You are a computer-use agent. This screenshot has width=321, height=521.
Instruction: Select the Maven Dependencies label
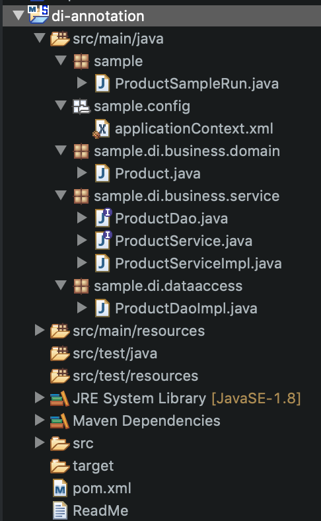pyautogui.click(x=147, y=421)
